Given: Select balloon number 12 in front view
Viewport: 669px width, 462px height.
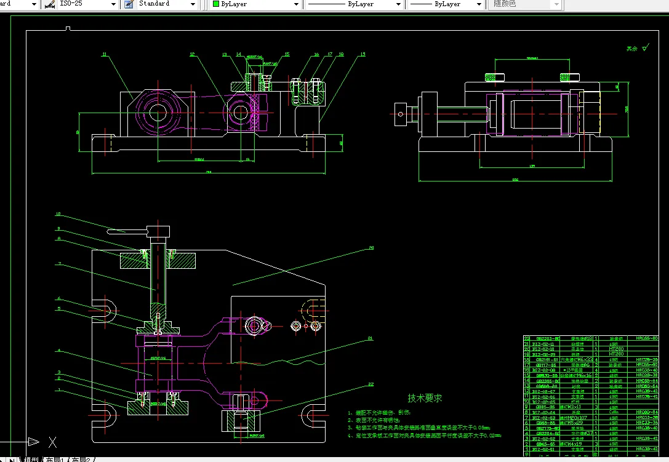Looking at the screenshot, I should 192,54.
